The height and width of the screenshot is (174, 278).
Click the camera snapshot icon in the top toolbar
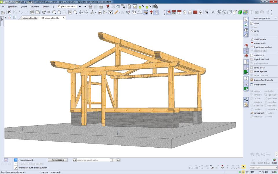(x=156, y=6)
